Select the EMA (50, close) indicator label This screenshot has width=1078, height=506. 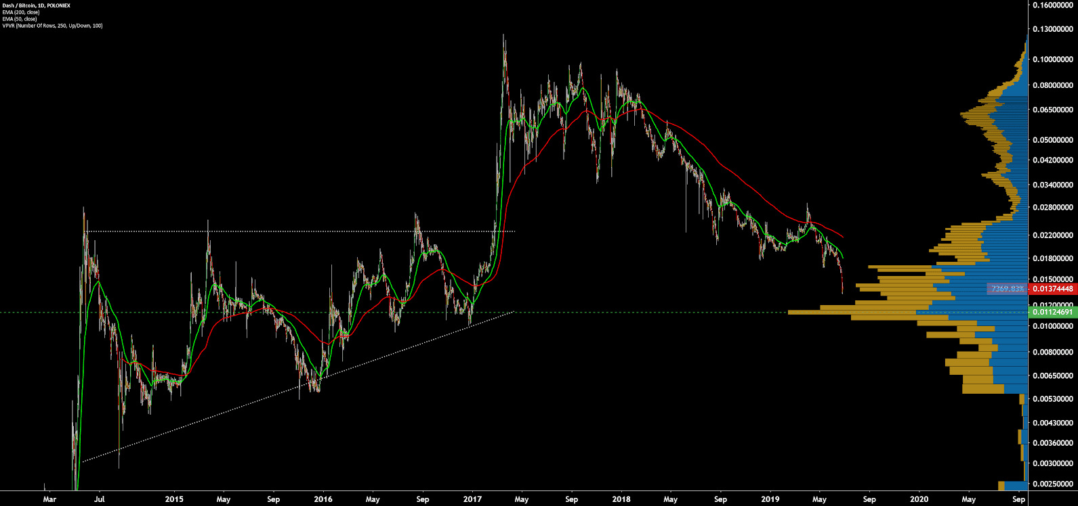(18, 19)
